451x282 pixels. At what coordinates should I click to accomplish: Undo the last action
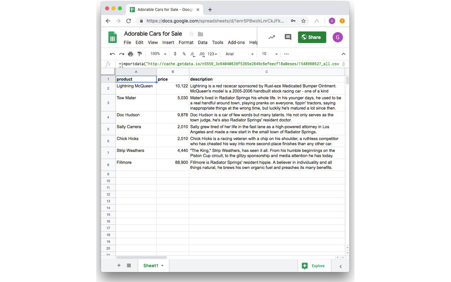(112, 54)
